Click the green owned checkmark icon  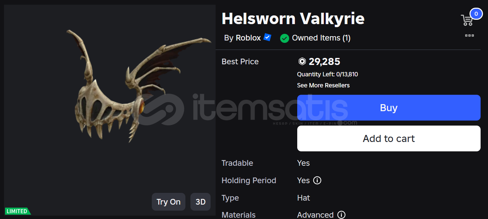pos(284,38)
